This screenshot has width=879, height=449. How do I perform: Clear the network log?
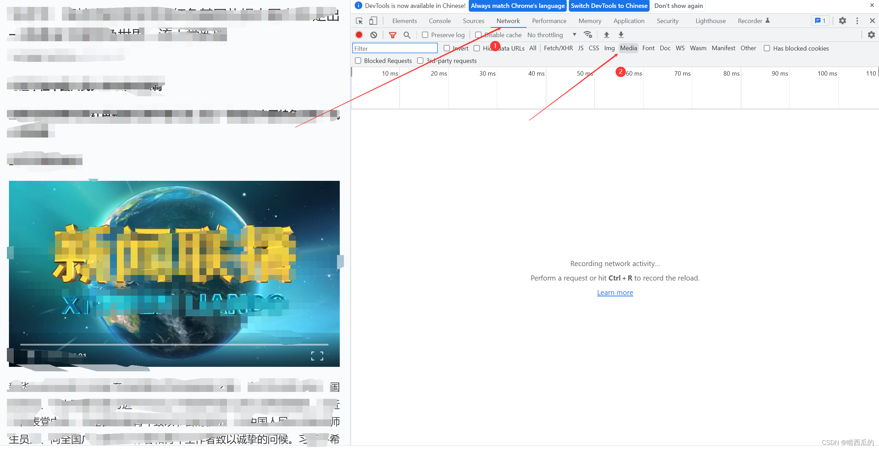pyautogui.click(x=374, y=35)
